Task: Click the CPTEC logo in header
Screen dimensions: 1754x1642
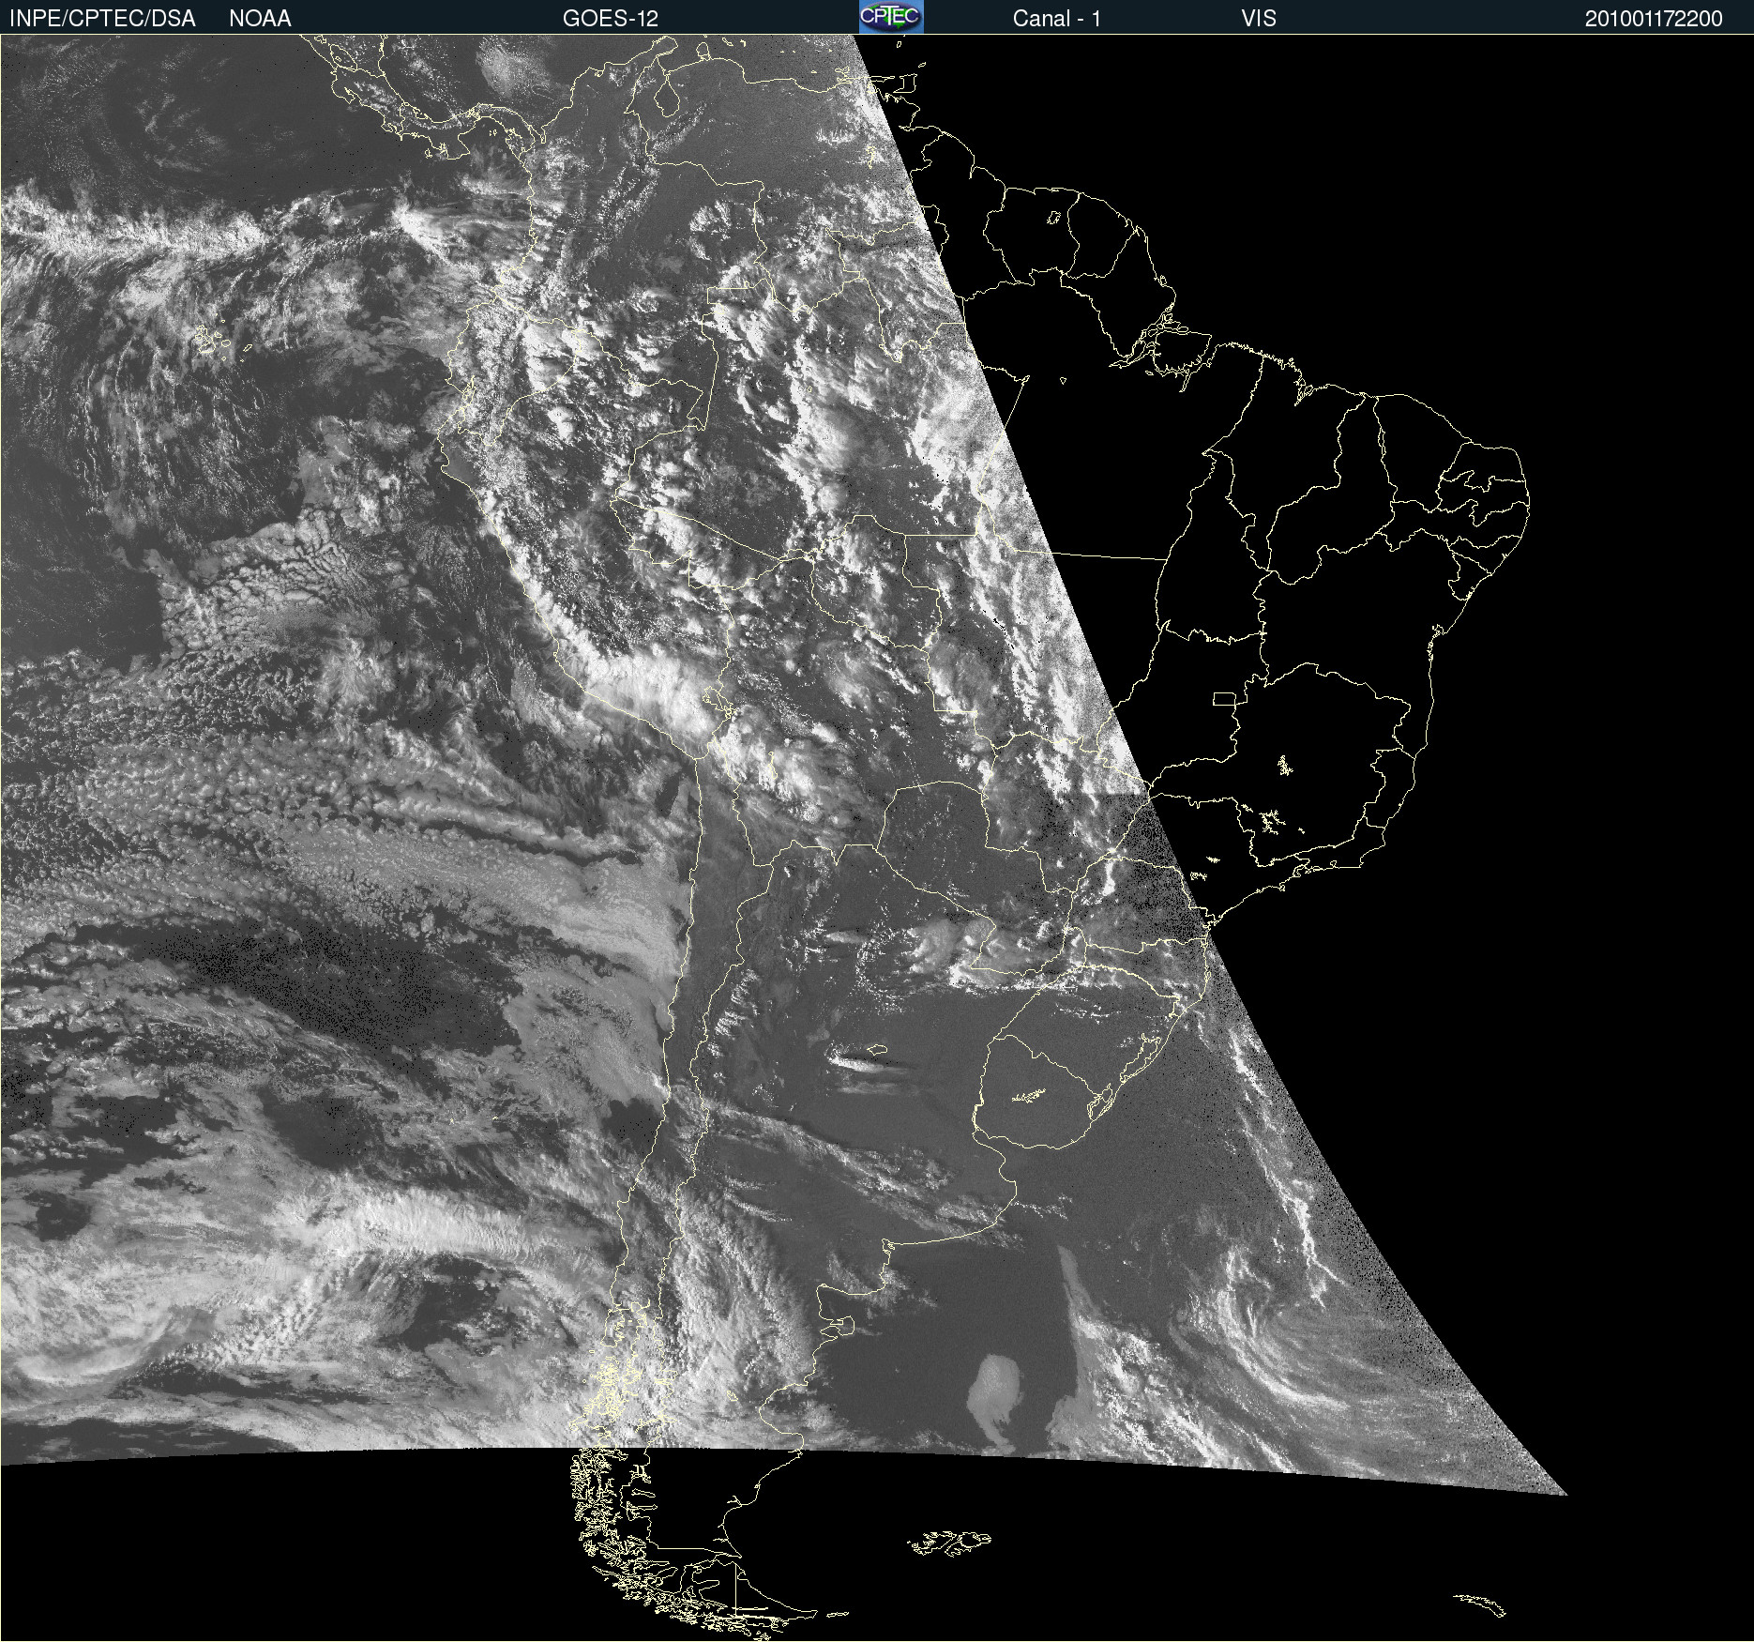Action: click(891, 17)
